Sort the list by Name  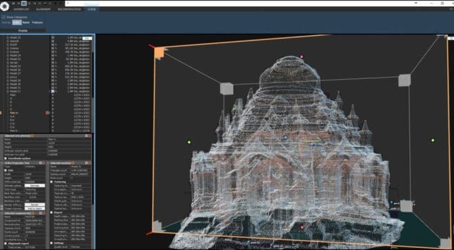(26, 22)
